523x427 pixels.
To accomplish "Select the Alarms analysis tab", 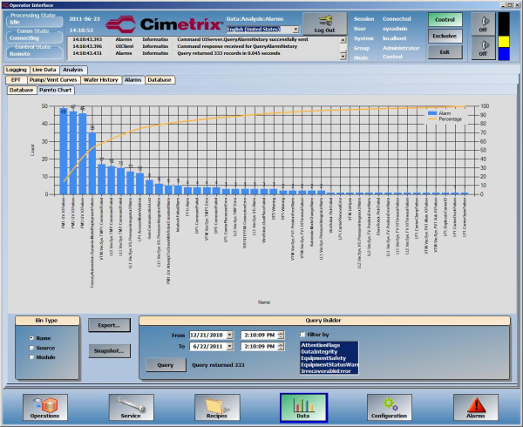I will (133, 80).
